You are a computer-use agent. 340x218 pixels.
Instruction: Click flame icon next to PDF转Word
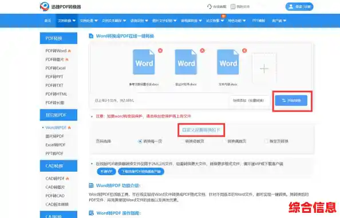click(x=69, y=51)
